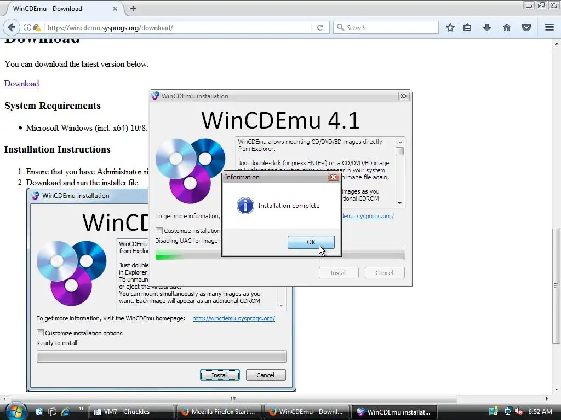Viewport: 561px width, 420px height.
Task: Reload the page with the refresh icon
Action: pos(320,27)
